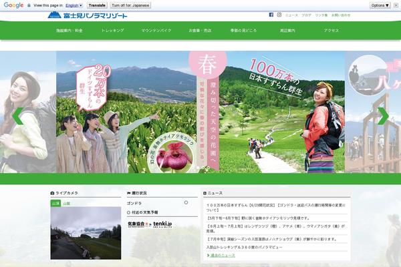The height and width of the screenshot is (267, 401).
Task: Open the Instagram icon in header
Action: tap(279, 15)
